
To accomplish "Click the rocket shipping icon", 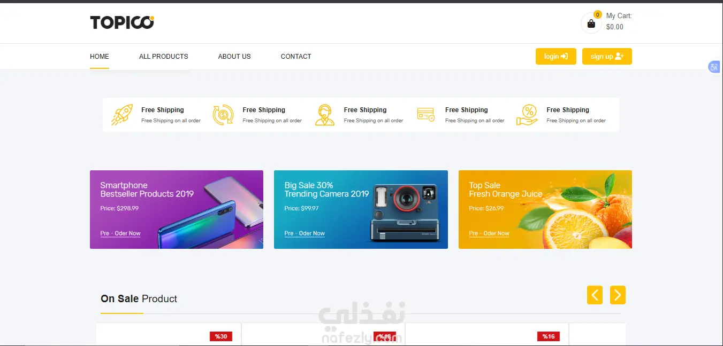I will [x=121, y=115].
